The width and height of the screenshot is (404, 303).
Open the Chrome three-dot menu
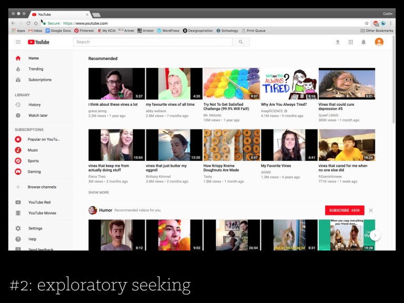click(x=391, y=23)
